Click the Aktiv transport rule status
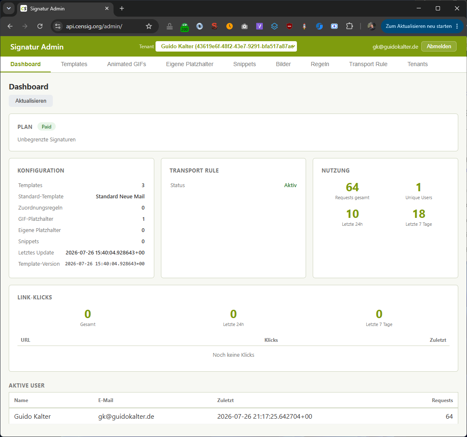 (x=290, y=185)
